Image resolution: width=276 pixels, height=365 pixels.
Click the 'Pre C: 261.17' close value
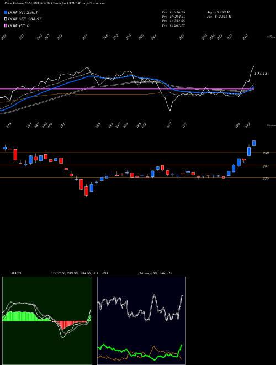click(x=173, y=25)
